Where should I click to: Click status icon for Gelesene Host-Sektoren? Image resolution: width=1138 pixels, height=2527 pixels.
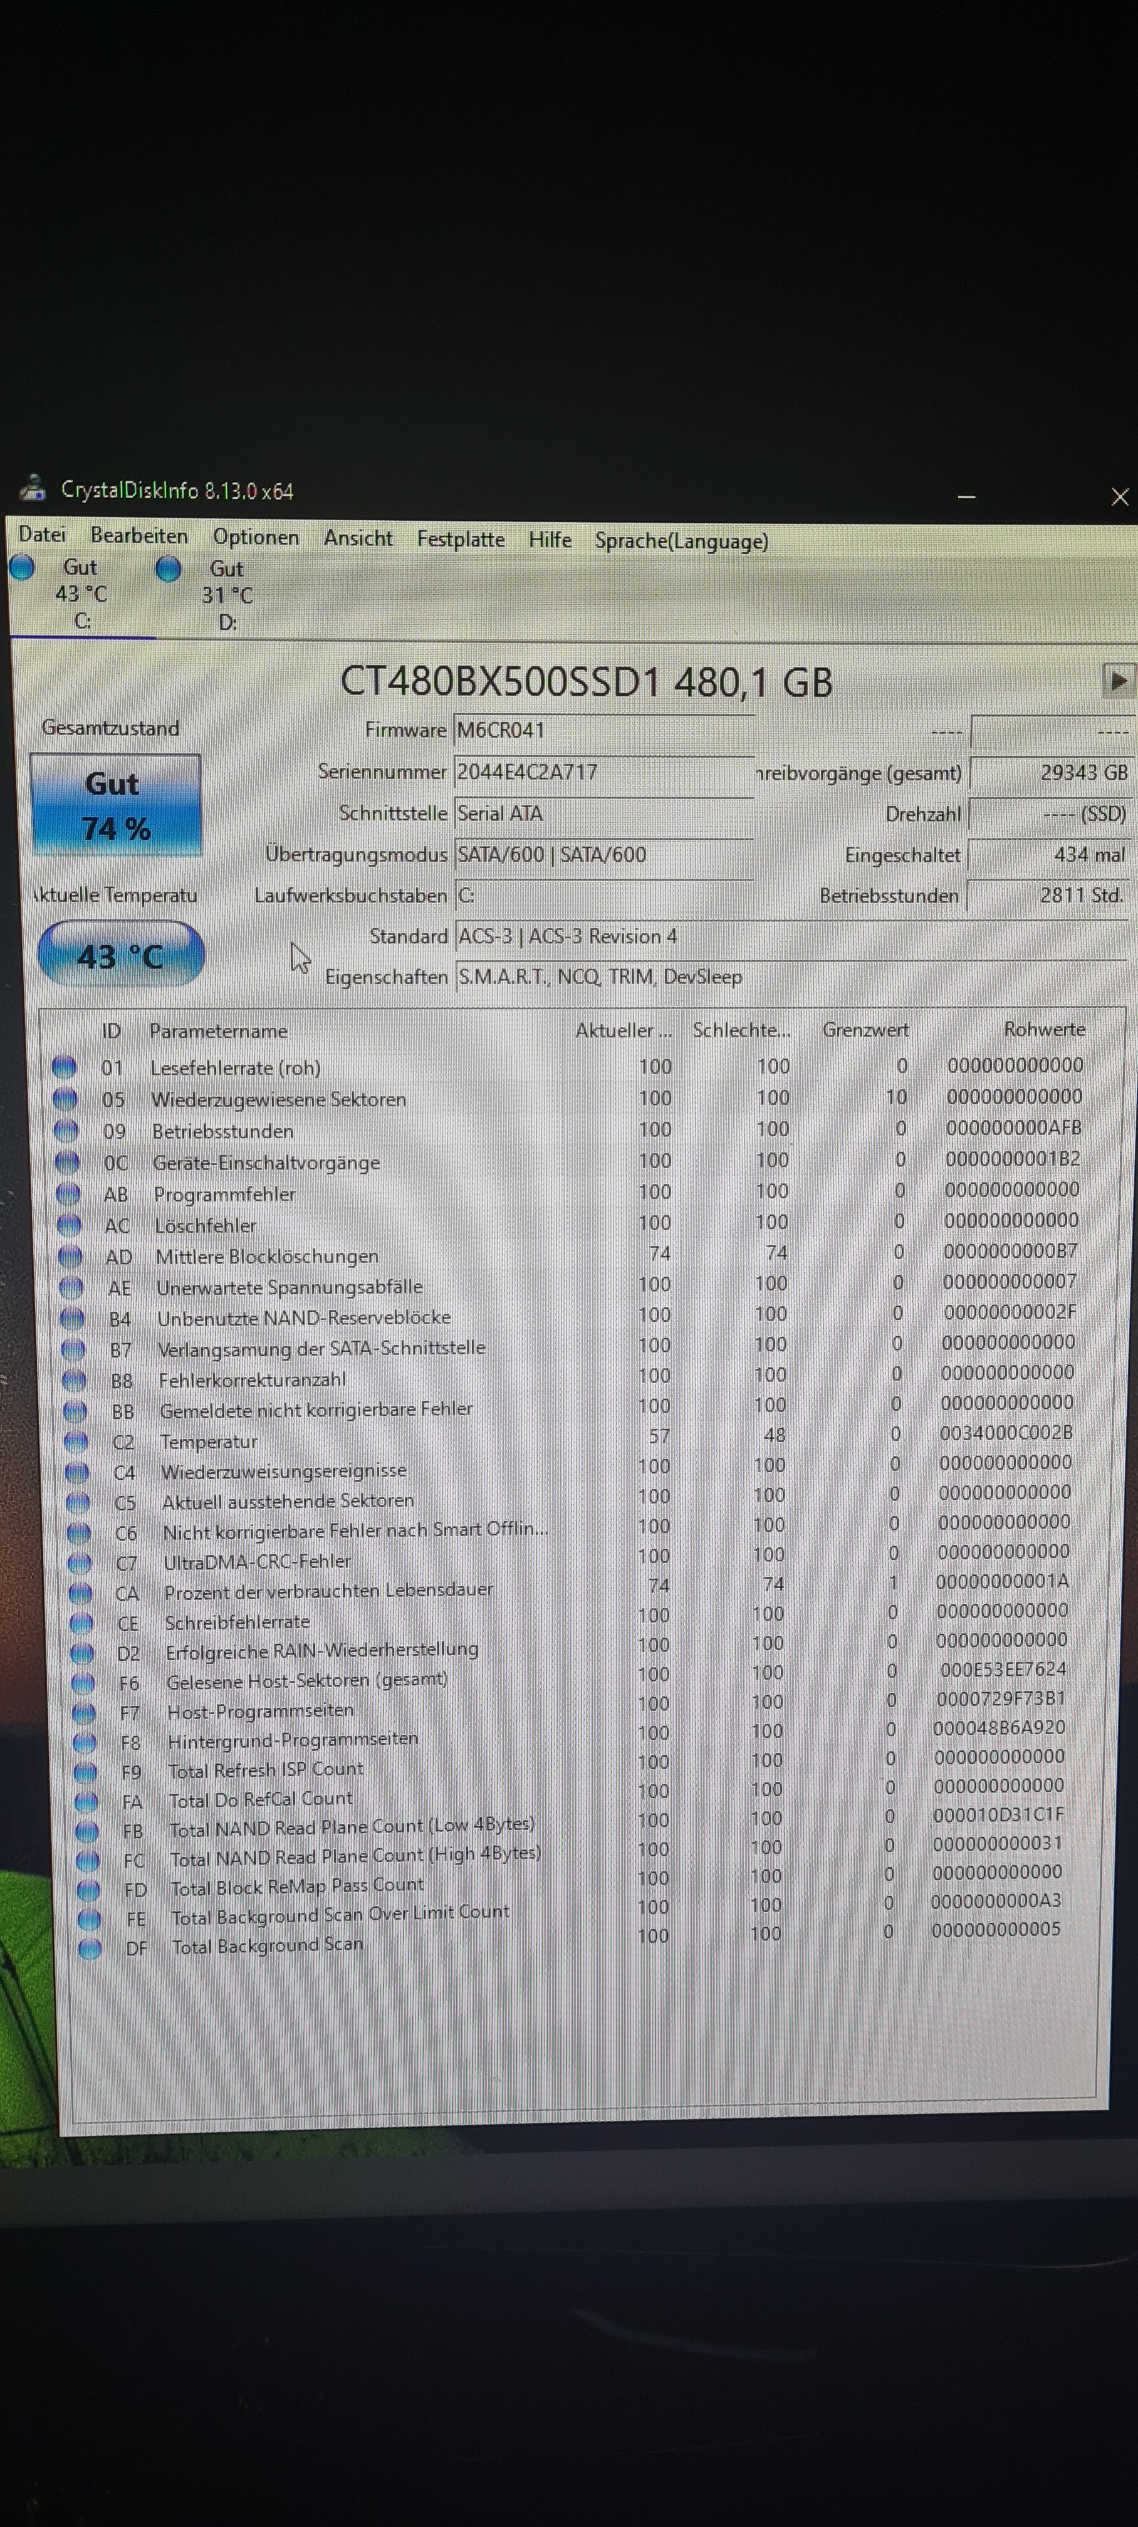83,1683
